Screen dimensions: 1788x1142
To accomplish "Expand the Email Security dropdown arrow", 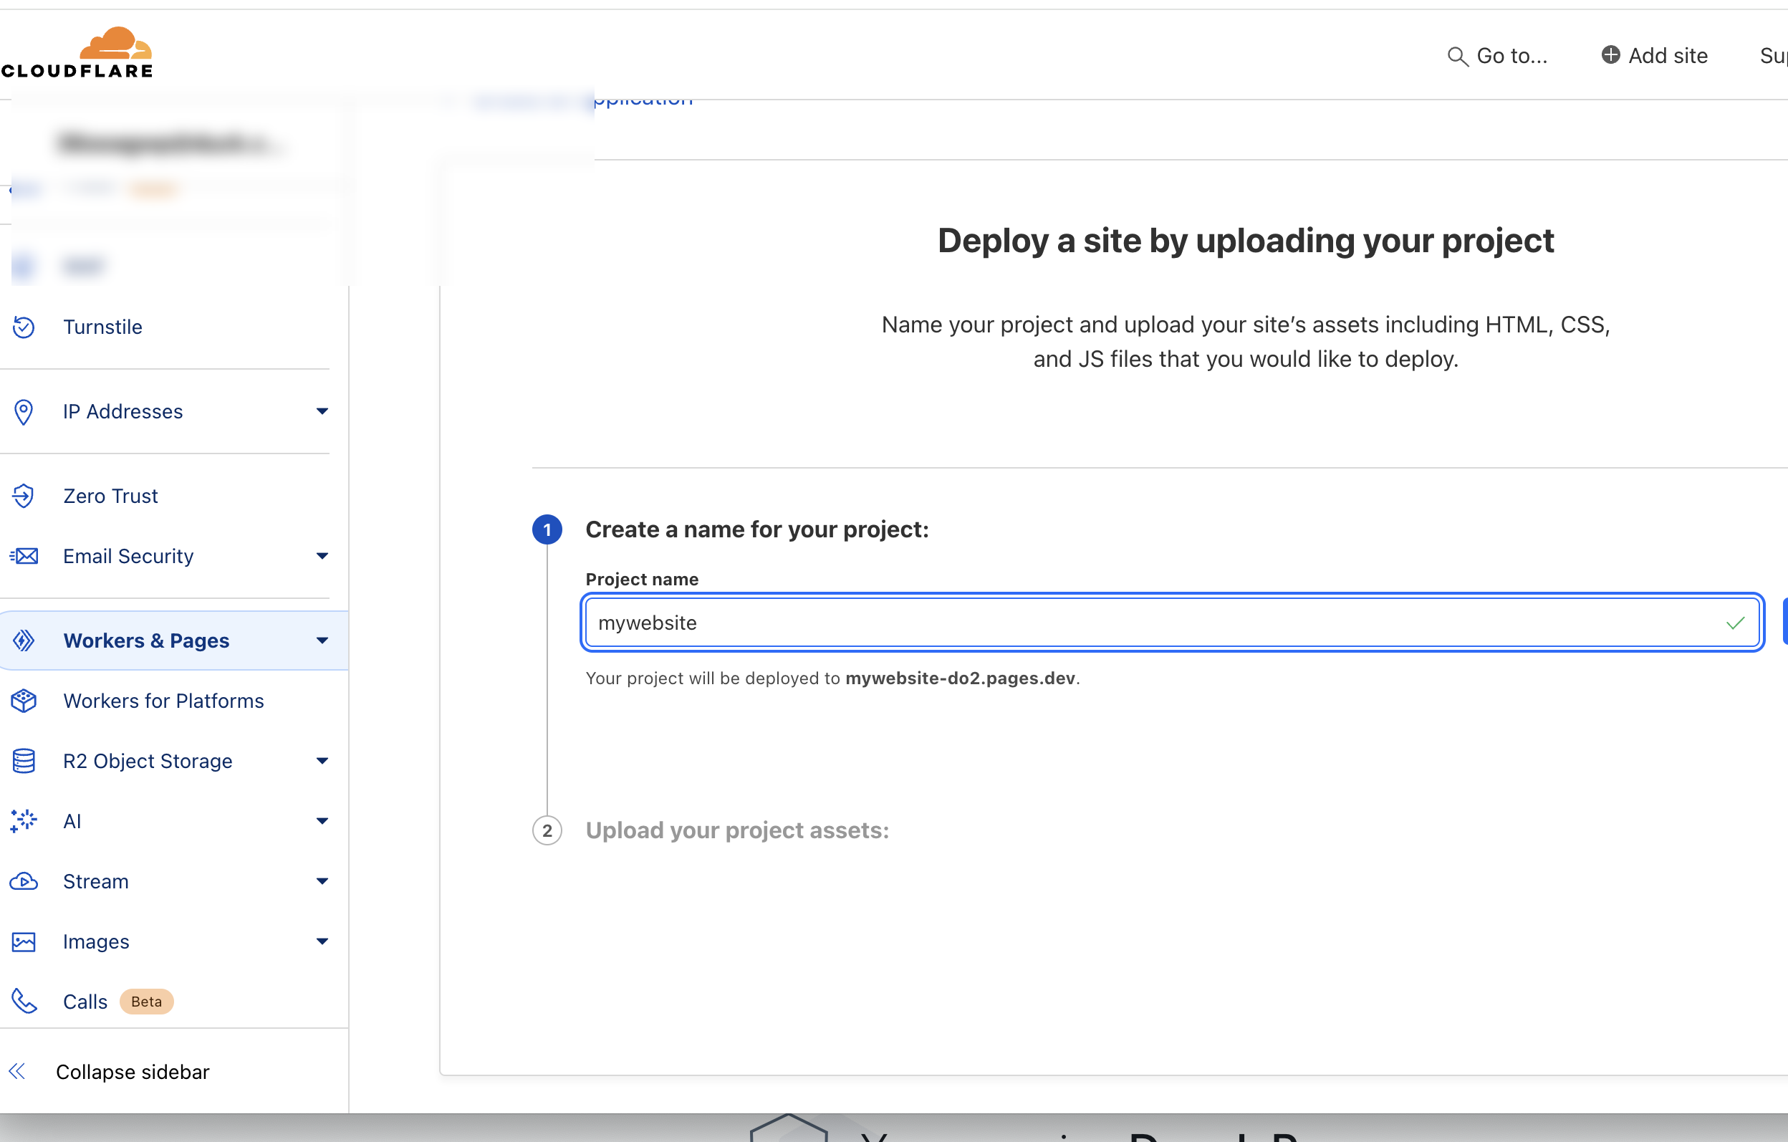I will pos(322,556).
